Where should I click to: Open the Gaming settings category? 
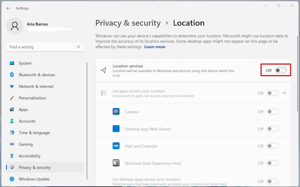pyautogui.click(x=25, y=144)
